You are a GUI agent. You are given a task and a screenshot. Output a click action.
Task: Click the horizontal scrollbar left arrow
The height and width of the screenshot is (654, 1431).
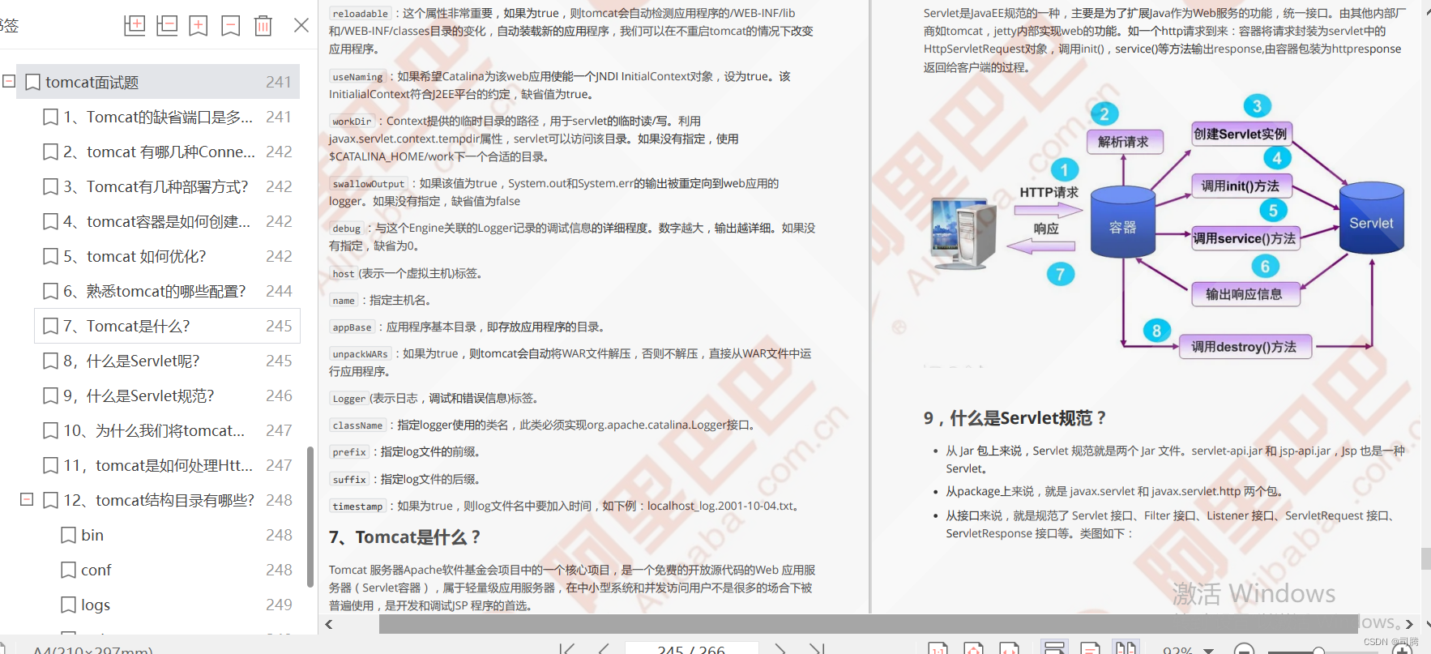click(x=329, y=624)
